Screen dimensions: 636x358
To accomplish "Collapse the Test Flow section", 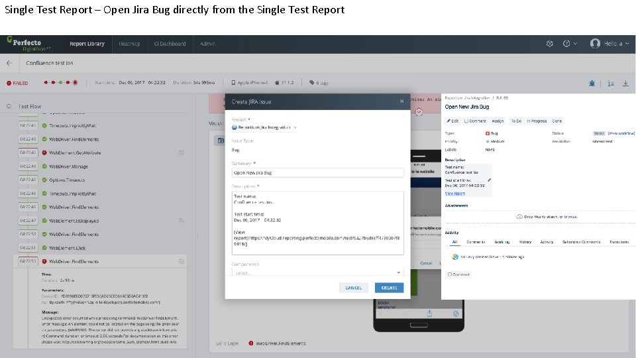I will click(x=9, y=106).
